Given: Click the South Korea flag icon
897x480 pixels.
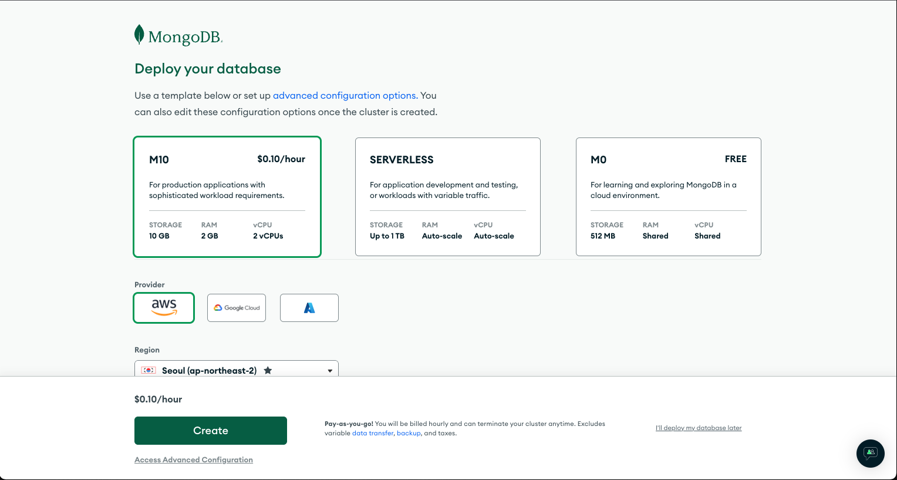Looking at the screenshot, I should pyautogui.click(x=149, y=370).
